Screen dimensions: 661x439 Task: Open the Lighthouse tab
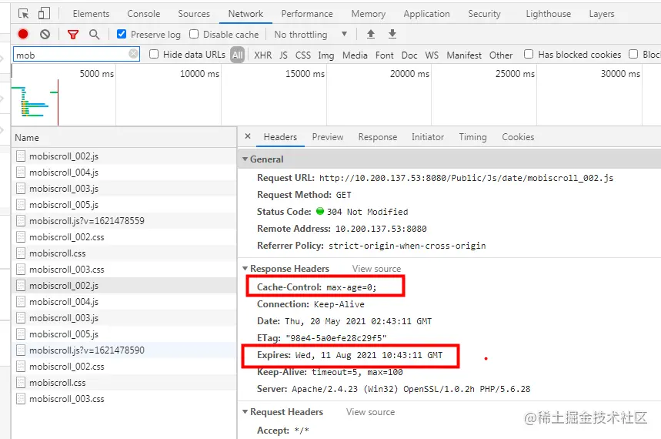[x=549, y=14]
